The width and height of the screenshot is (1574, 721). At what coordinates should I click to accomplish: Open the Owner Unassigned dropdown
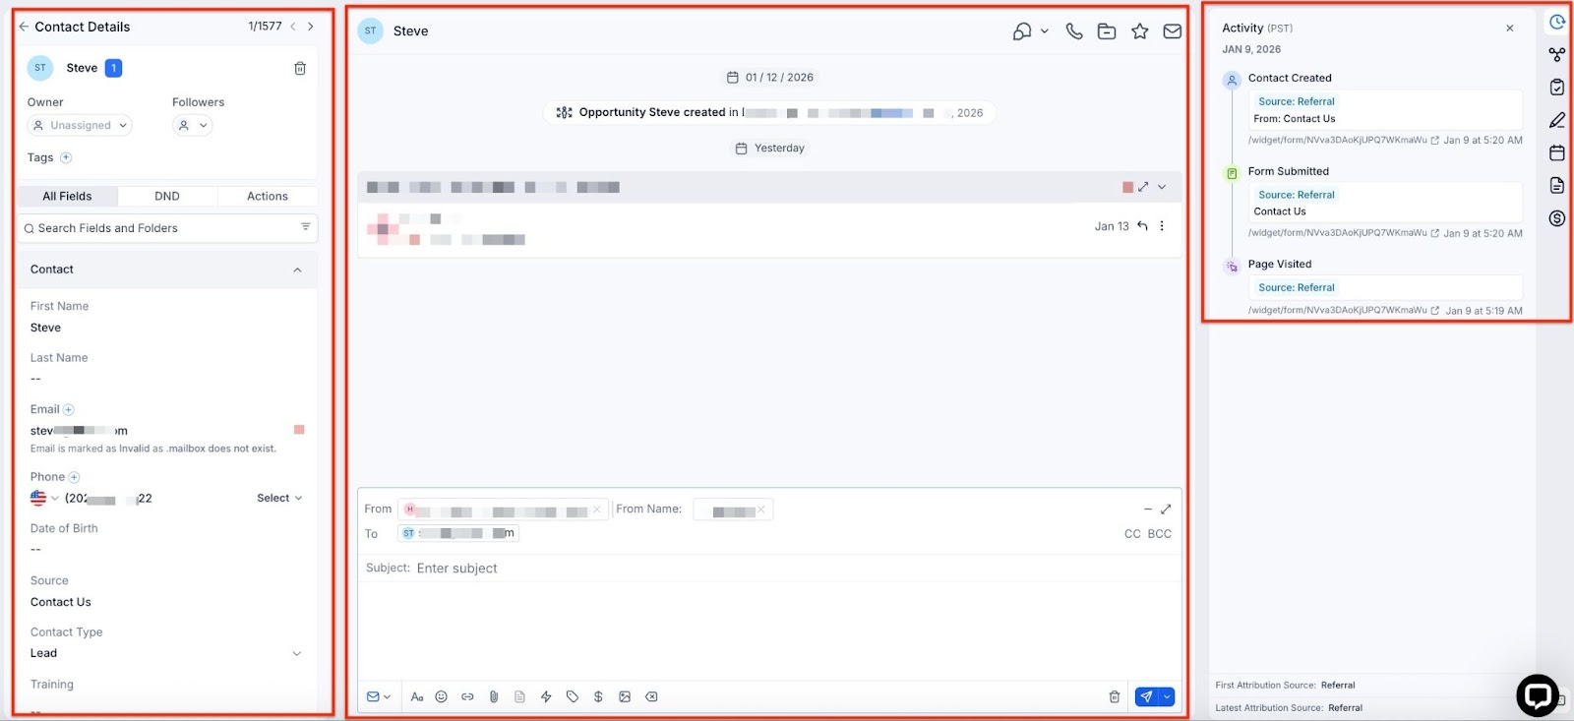[80, 125]
